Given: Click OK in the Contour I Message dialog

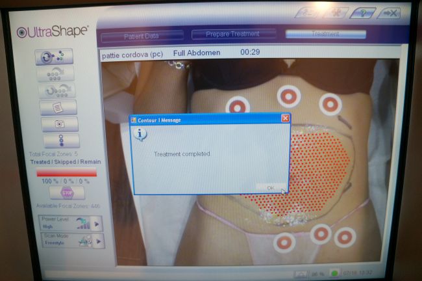Looking at the screenshot, I should [271, 188].
